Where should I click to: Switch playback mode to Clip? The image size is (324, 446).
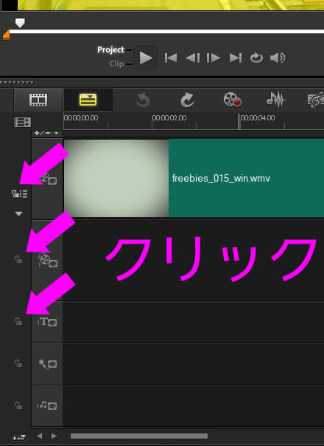pyautogui.click(x=116, y=64)
